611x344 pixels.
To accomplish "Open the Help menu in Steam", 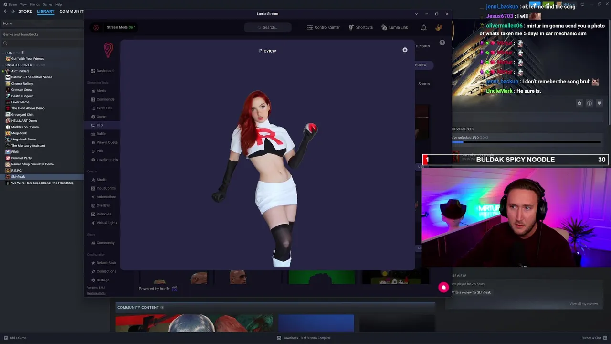I will [58, 4].
